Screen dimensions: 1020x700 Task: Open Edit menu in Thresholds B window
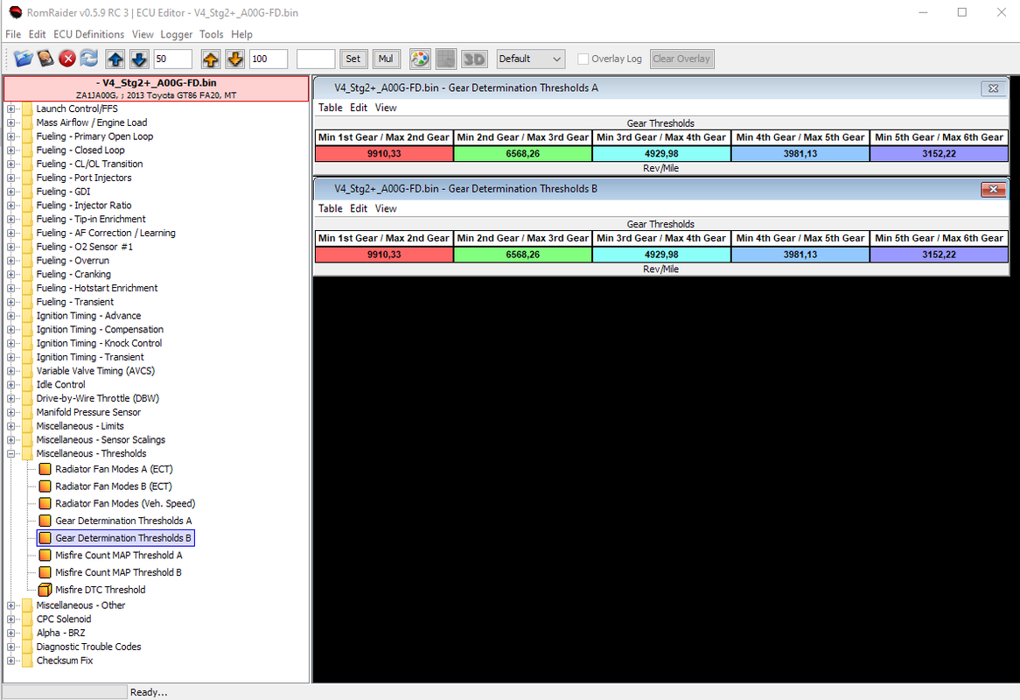tap(359, 208)
